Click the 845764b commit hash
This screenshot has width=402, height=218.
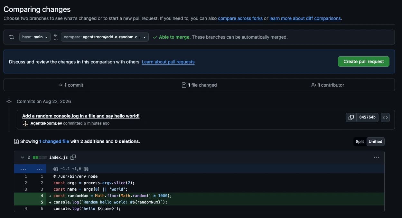coord(367,118)
